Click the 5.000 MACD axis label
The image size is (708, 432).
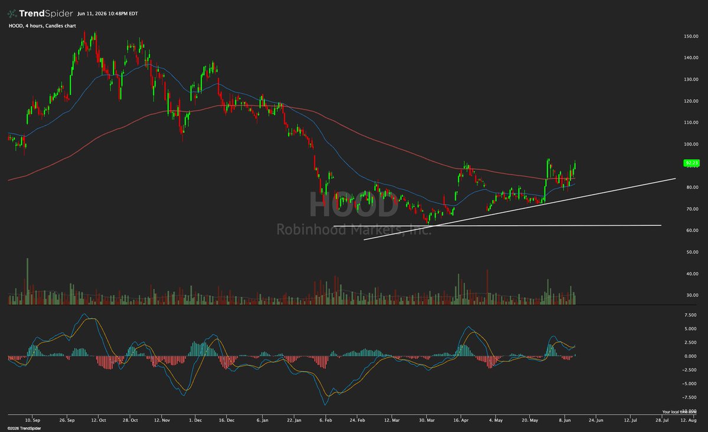tap(691, 328)
